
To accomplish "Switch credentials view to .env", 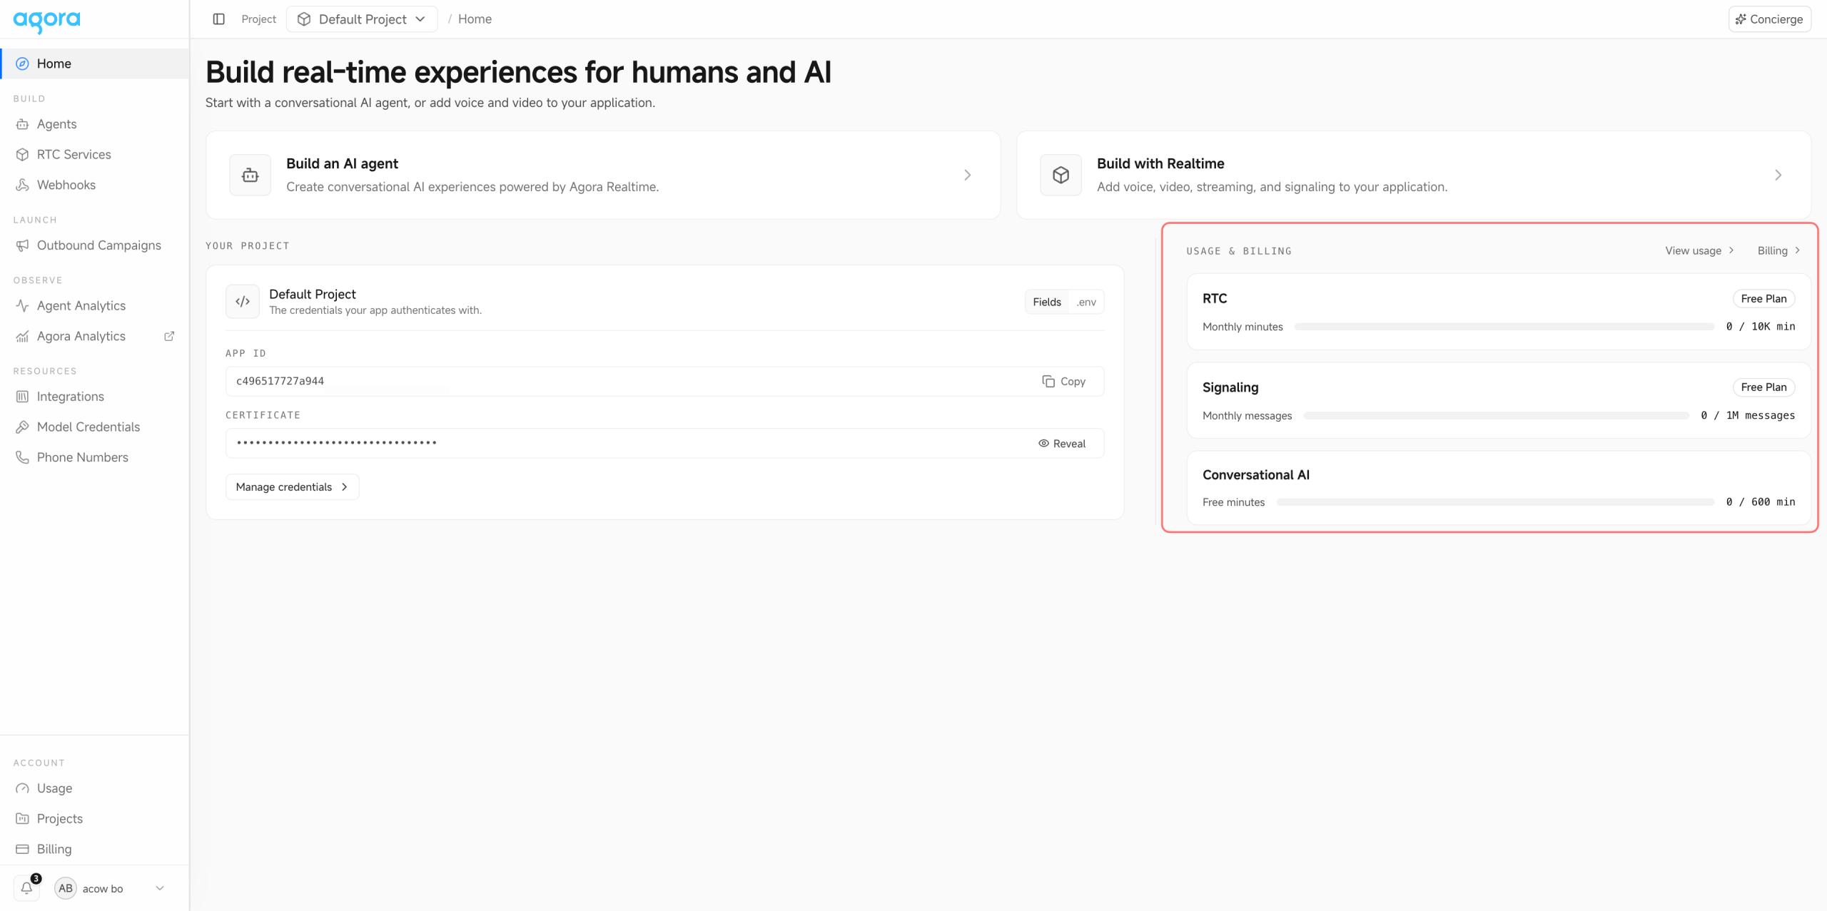I will pos(1086,302).
